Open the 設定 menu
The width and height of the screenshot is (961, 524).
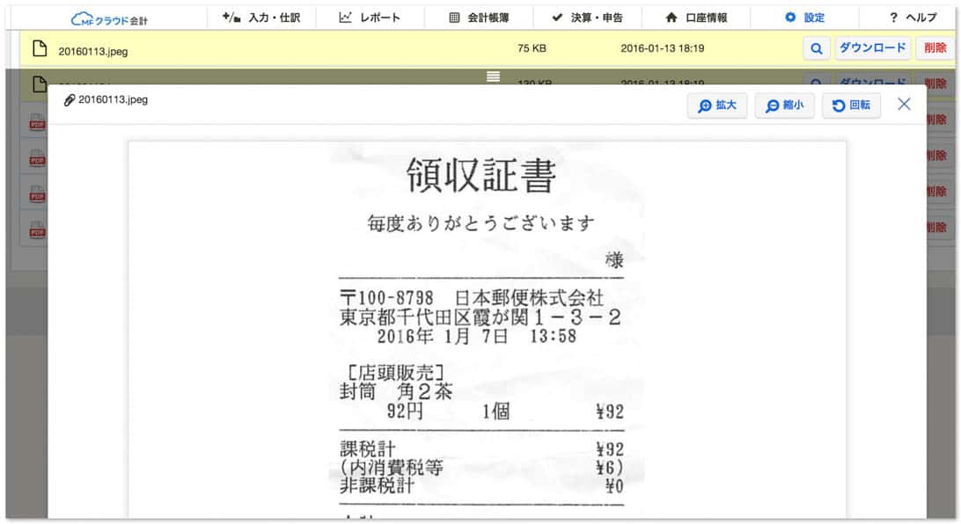(x=804, y=18)
